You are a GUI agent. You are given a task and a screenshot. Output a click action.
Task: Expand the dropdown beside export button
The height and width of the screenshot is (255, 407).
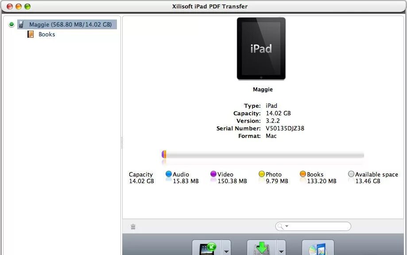(281, 248)
